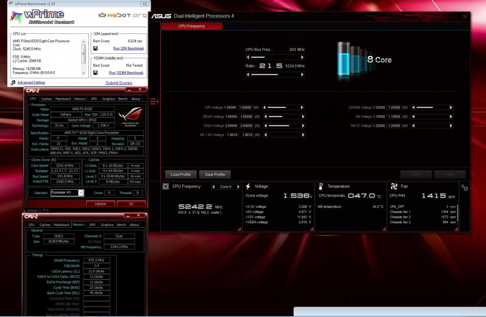Open SPD tab in top CPU-Z window

click(94, 99)
